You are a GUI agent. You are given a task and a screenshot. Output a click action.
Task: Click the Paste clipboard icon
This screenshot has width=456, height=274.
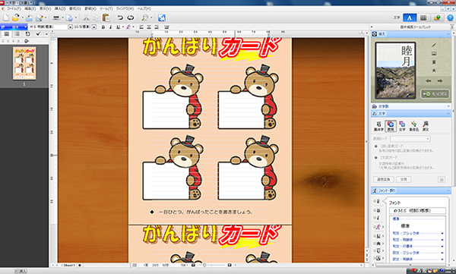coord(106,17)
